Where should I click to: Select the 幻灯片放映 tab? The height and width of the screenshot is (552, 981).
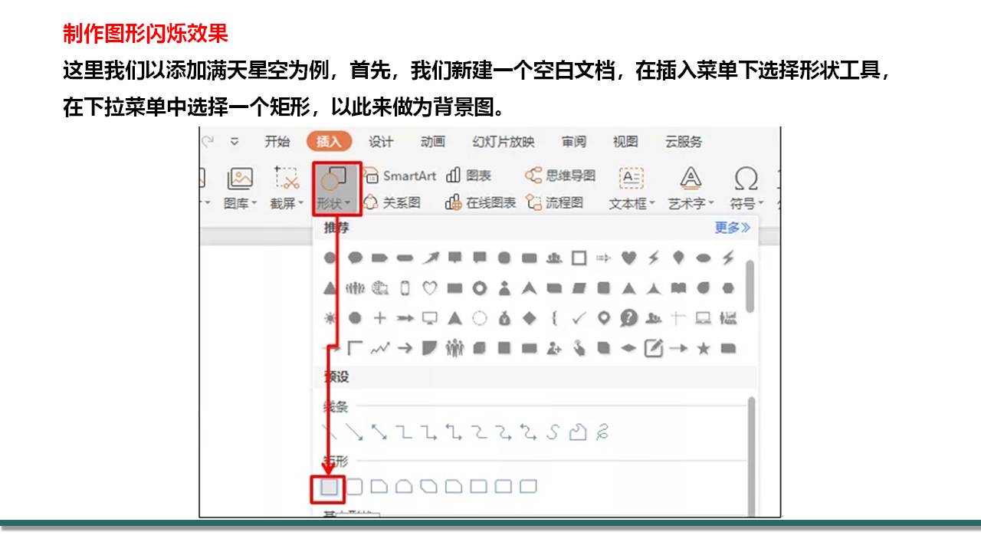(x=504, y=142)
